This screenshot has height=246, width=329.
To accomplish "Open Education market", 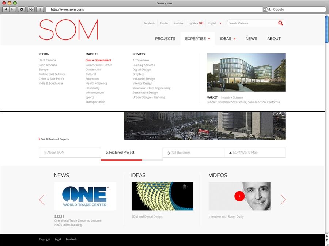I will 92,78.
